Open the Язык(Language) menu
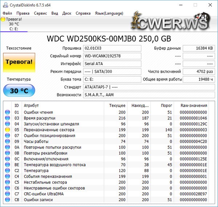This screenshot has height=207, width=218. click(x=109, y=13)
